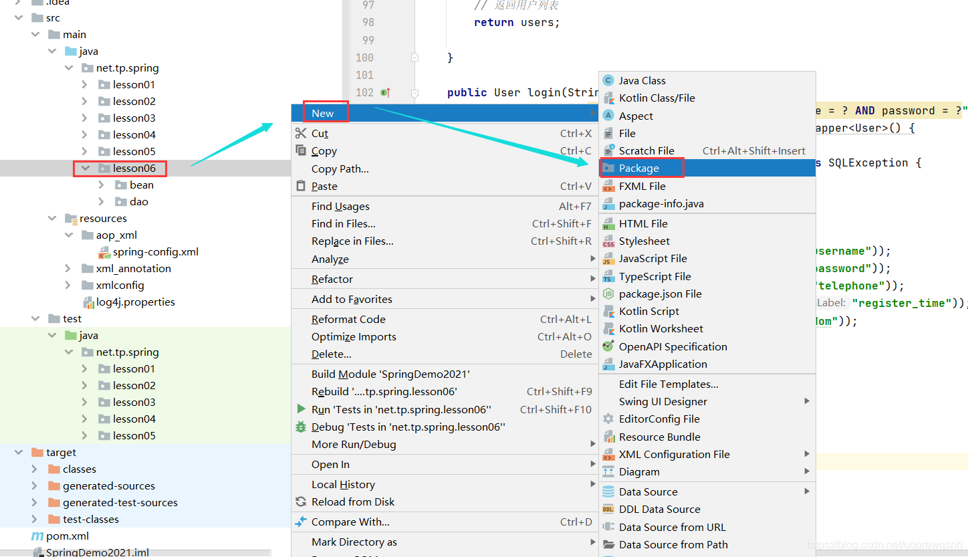The width and height of the screenshot is (968, 557).
Task: Click the Aspect icon in New submenu
Action: point(608,116)
